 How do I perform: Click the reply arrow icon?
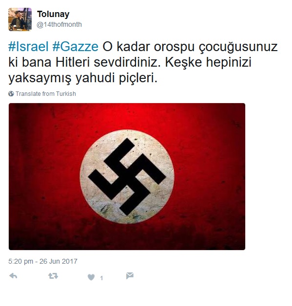coord(13,276)
